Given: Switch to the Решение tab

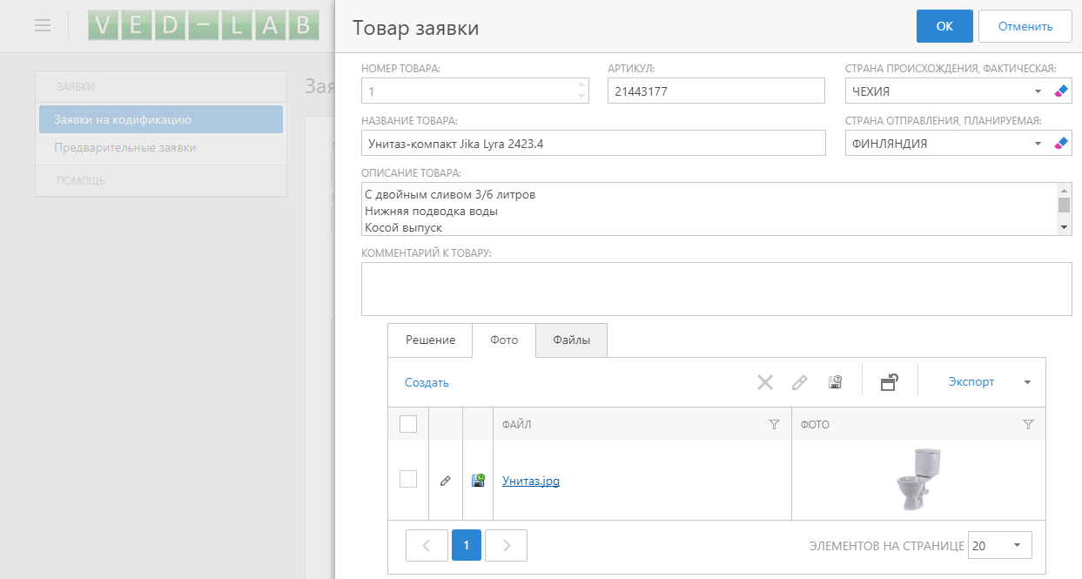Looking at the screenshot, I should (x=430, y=340).
